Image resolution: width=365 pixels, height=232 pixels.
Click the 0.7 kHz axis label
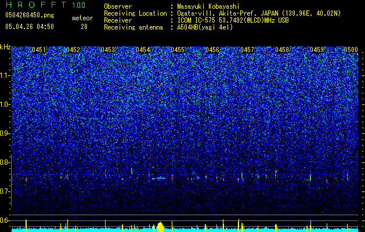5,191
